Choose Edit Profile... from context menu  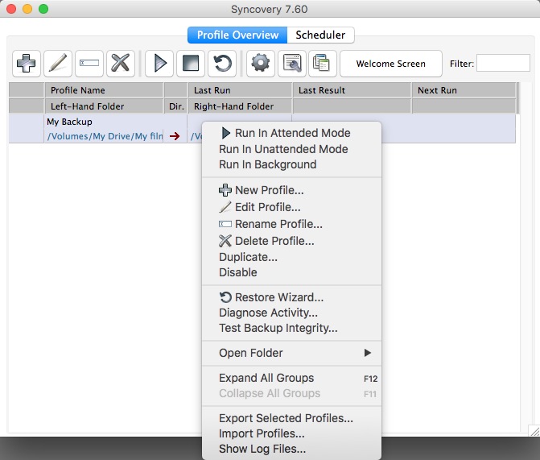tap(291, 207)
